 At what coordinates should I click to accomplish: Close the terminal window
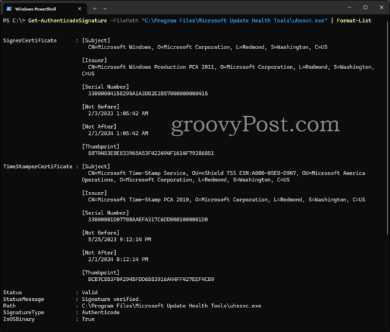pos(381,7)
